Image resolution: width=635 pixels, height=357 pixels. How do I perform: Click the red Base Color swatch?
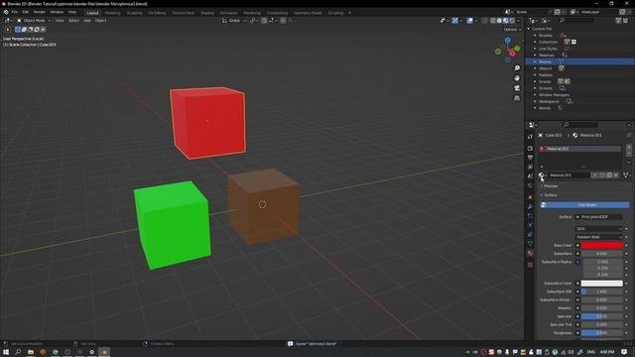602,245
